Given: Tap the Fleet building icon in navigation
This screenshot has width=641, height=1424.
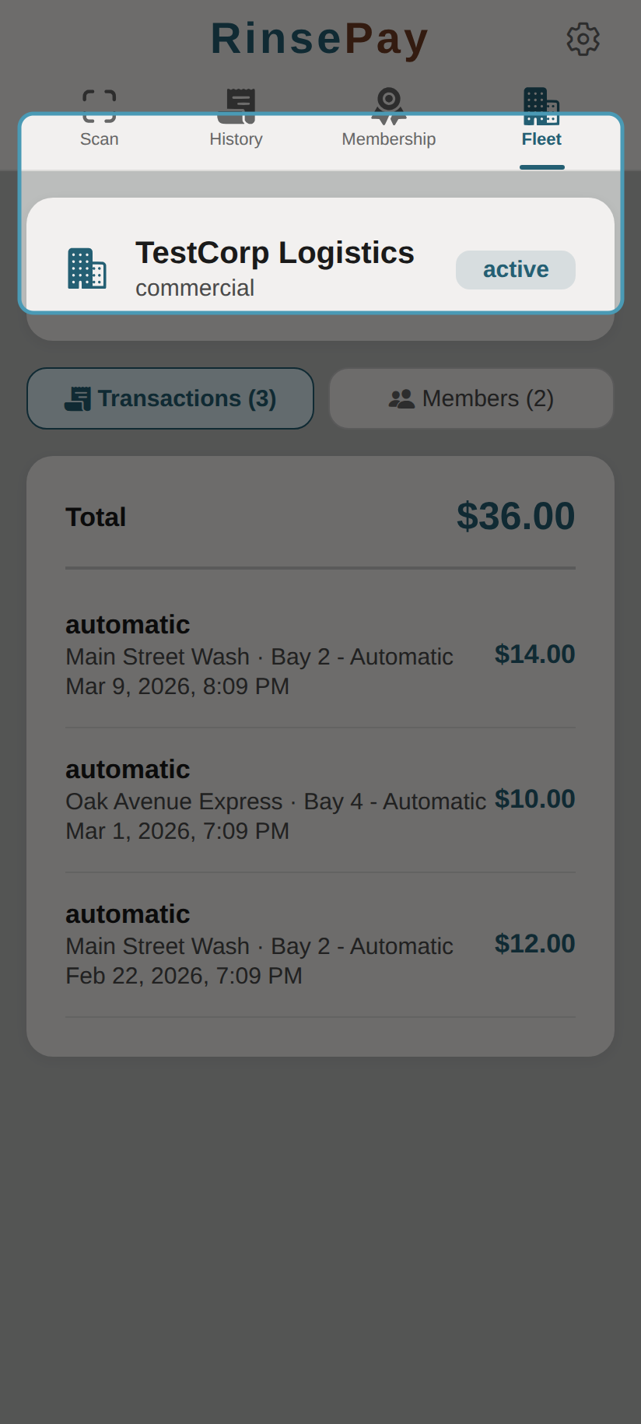Looking at the screenshot, I should coord(541,107).
